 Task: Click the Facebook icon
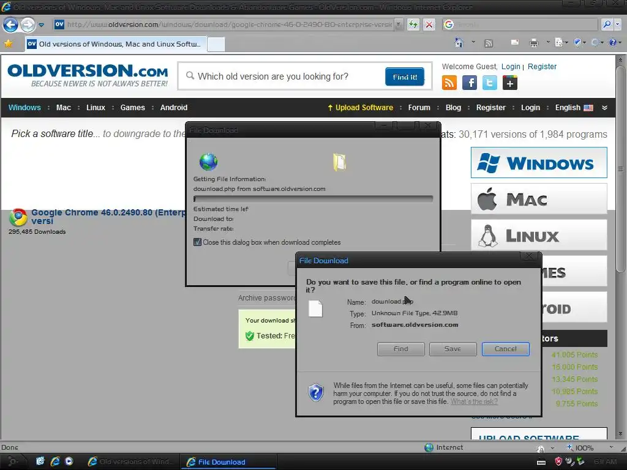coord(470,83)
